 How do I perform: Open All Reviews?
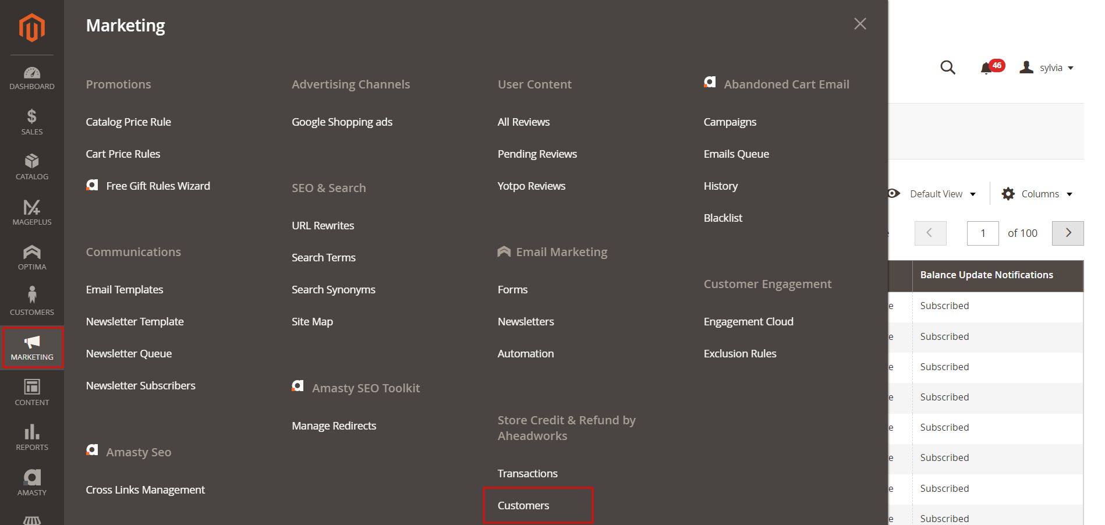524,122
